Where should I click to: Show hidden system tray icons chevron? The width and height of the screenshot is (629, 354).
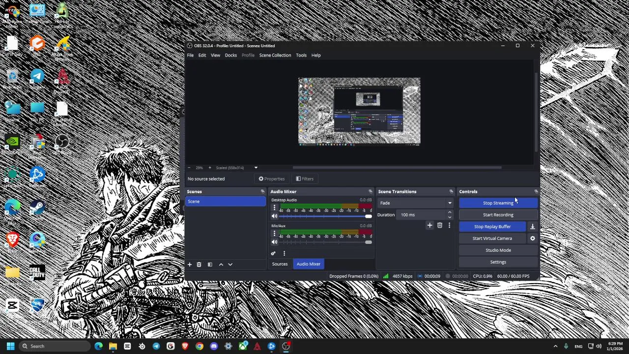(555, 346)
